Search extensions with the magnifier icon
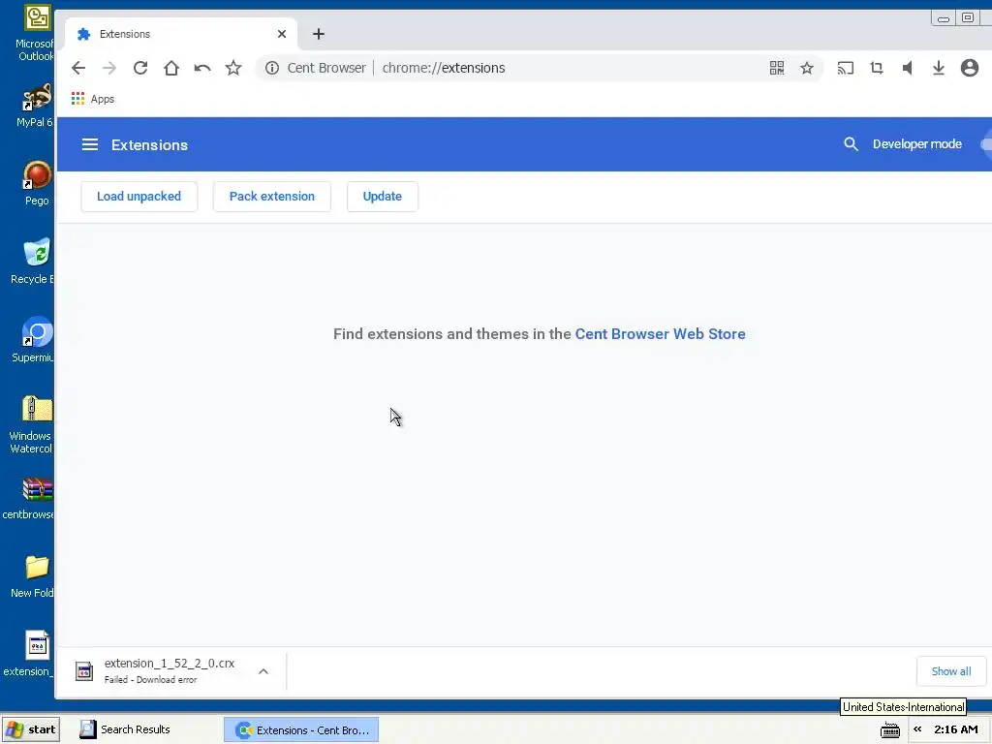The height and width of the screenshot is (744, 992). [851, 144]
